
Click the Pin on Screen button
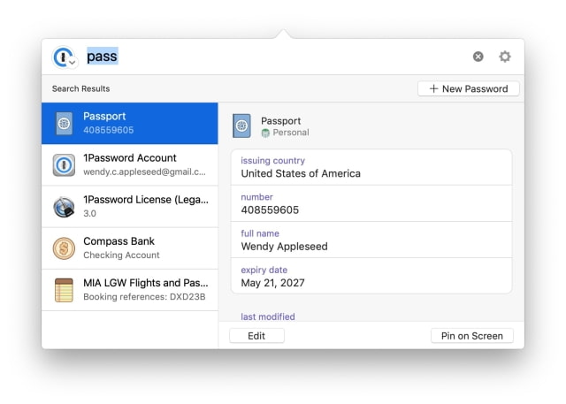pyautogui.click(x=471, y=336)
